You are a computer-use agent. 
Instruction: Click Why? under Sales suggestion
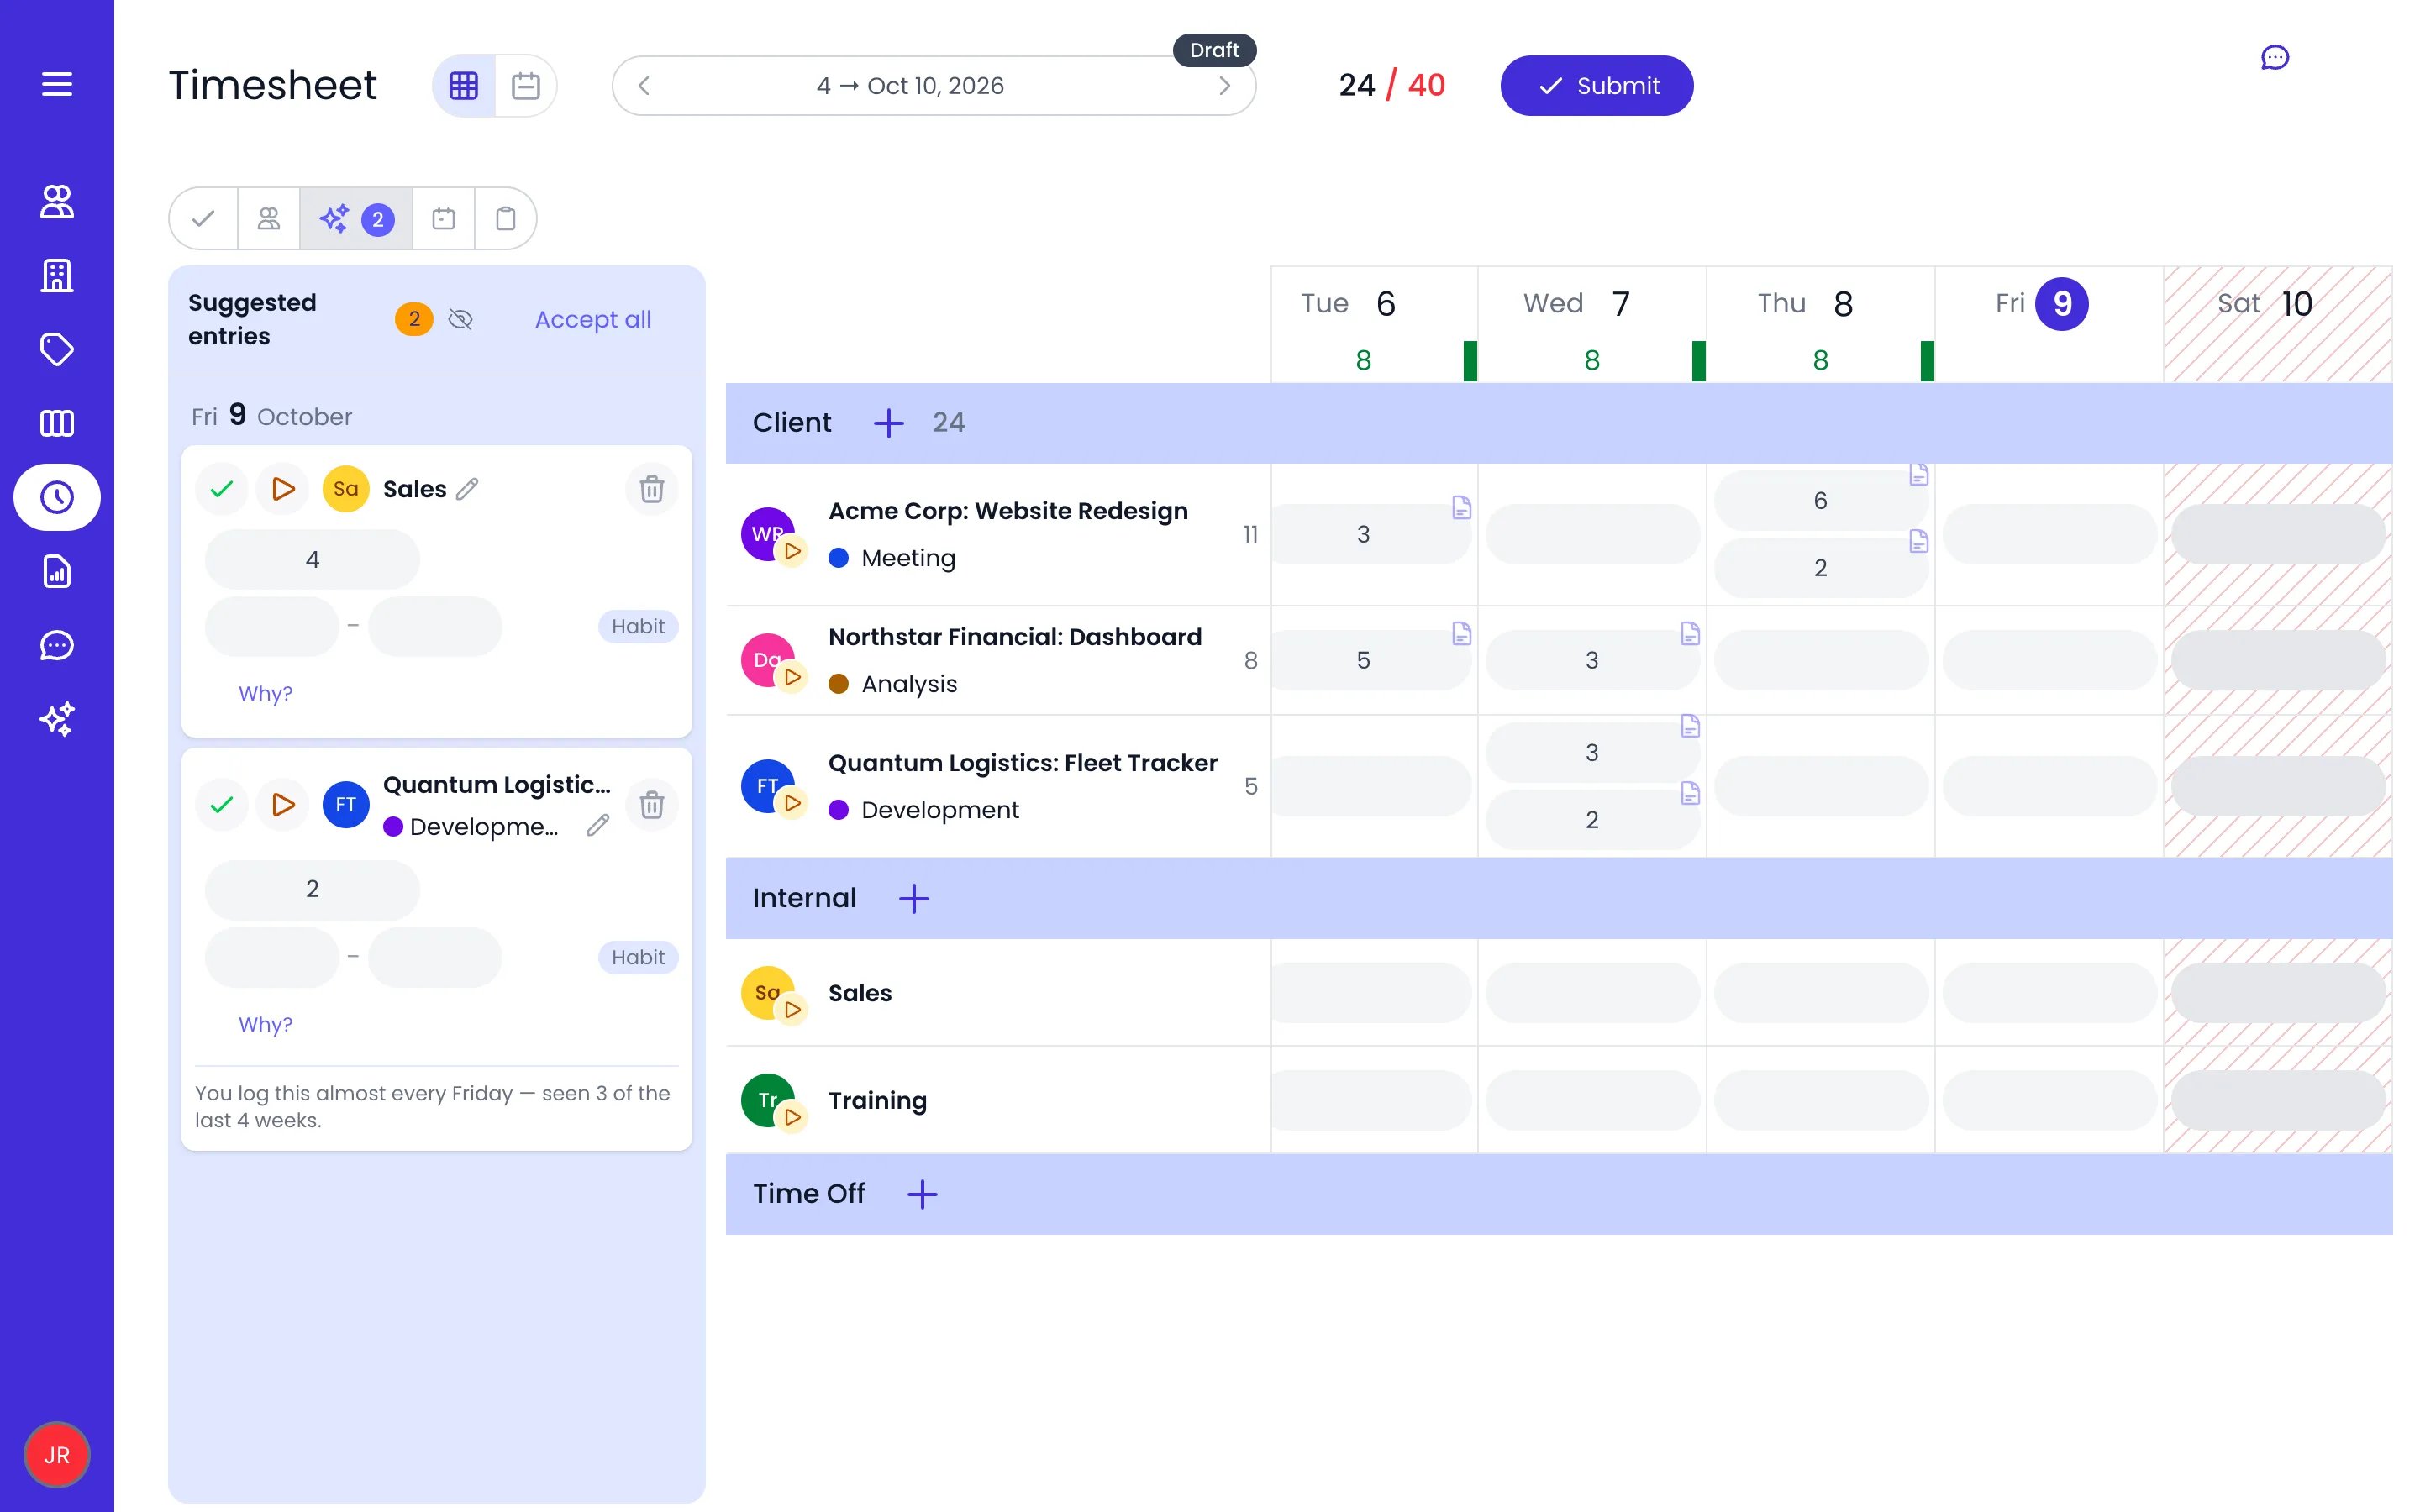tap(265, 693)
